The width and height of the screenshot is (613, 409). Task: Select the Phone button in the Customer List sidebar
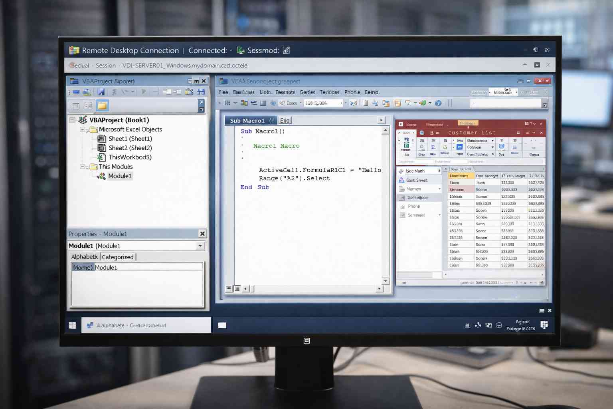414,206
